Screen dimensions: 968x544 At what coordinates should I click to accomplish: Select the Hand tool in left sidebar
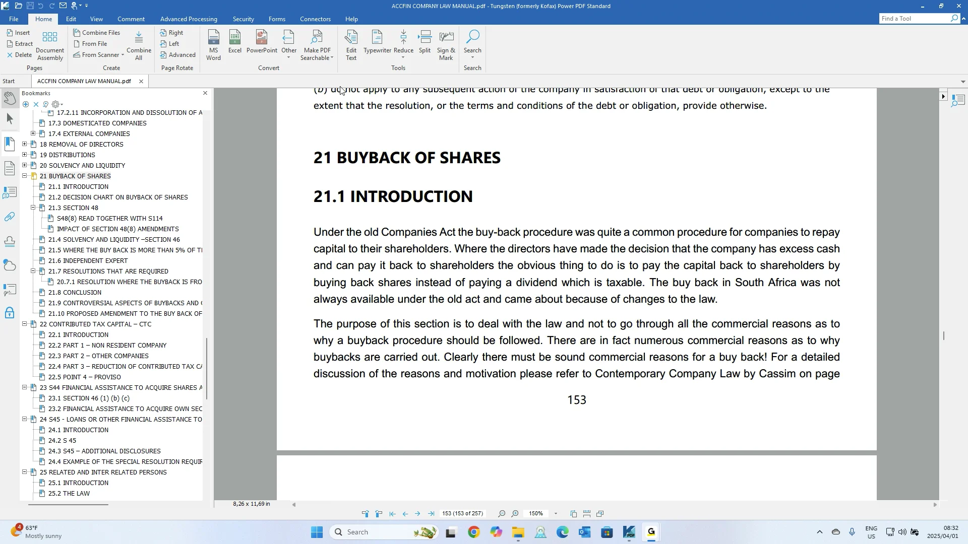[10, 98]
